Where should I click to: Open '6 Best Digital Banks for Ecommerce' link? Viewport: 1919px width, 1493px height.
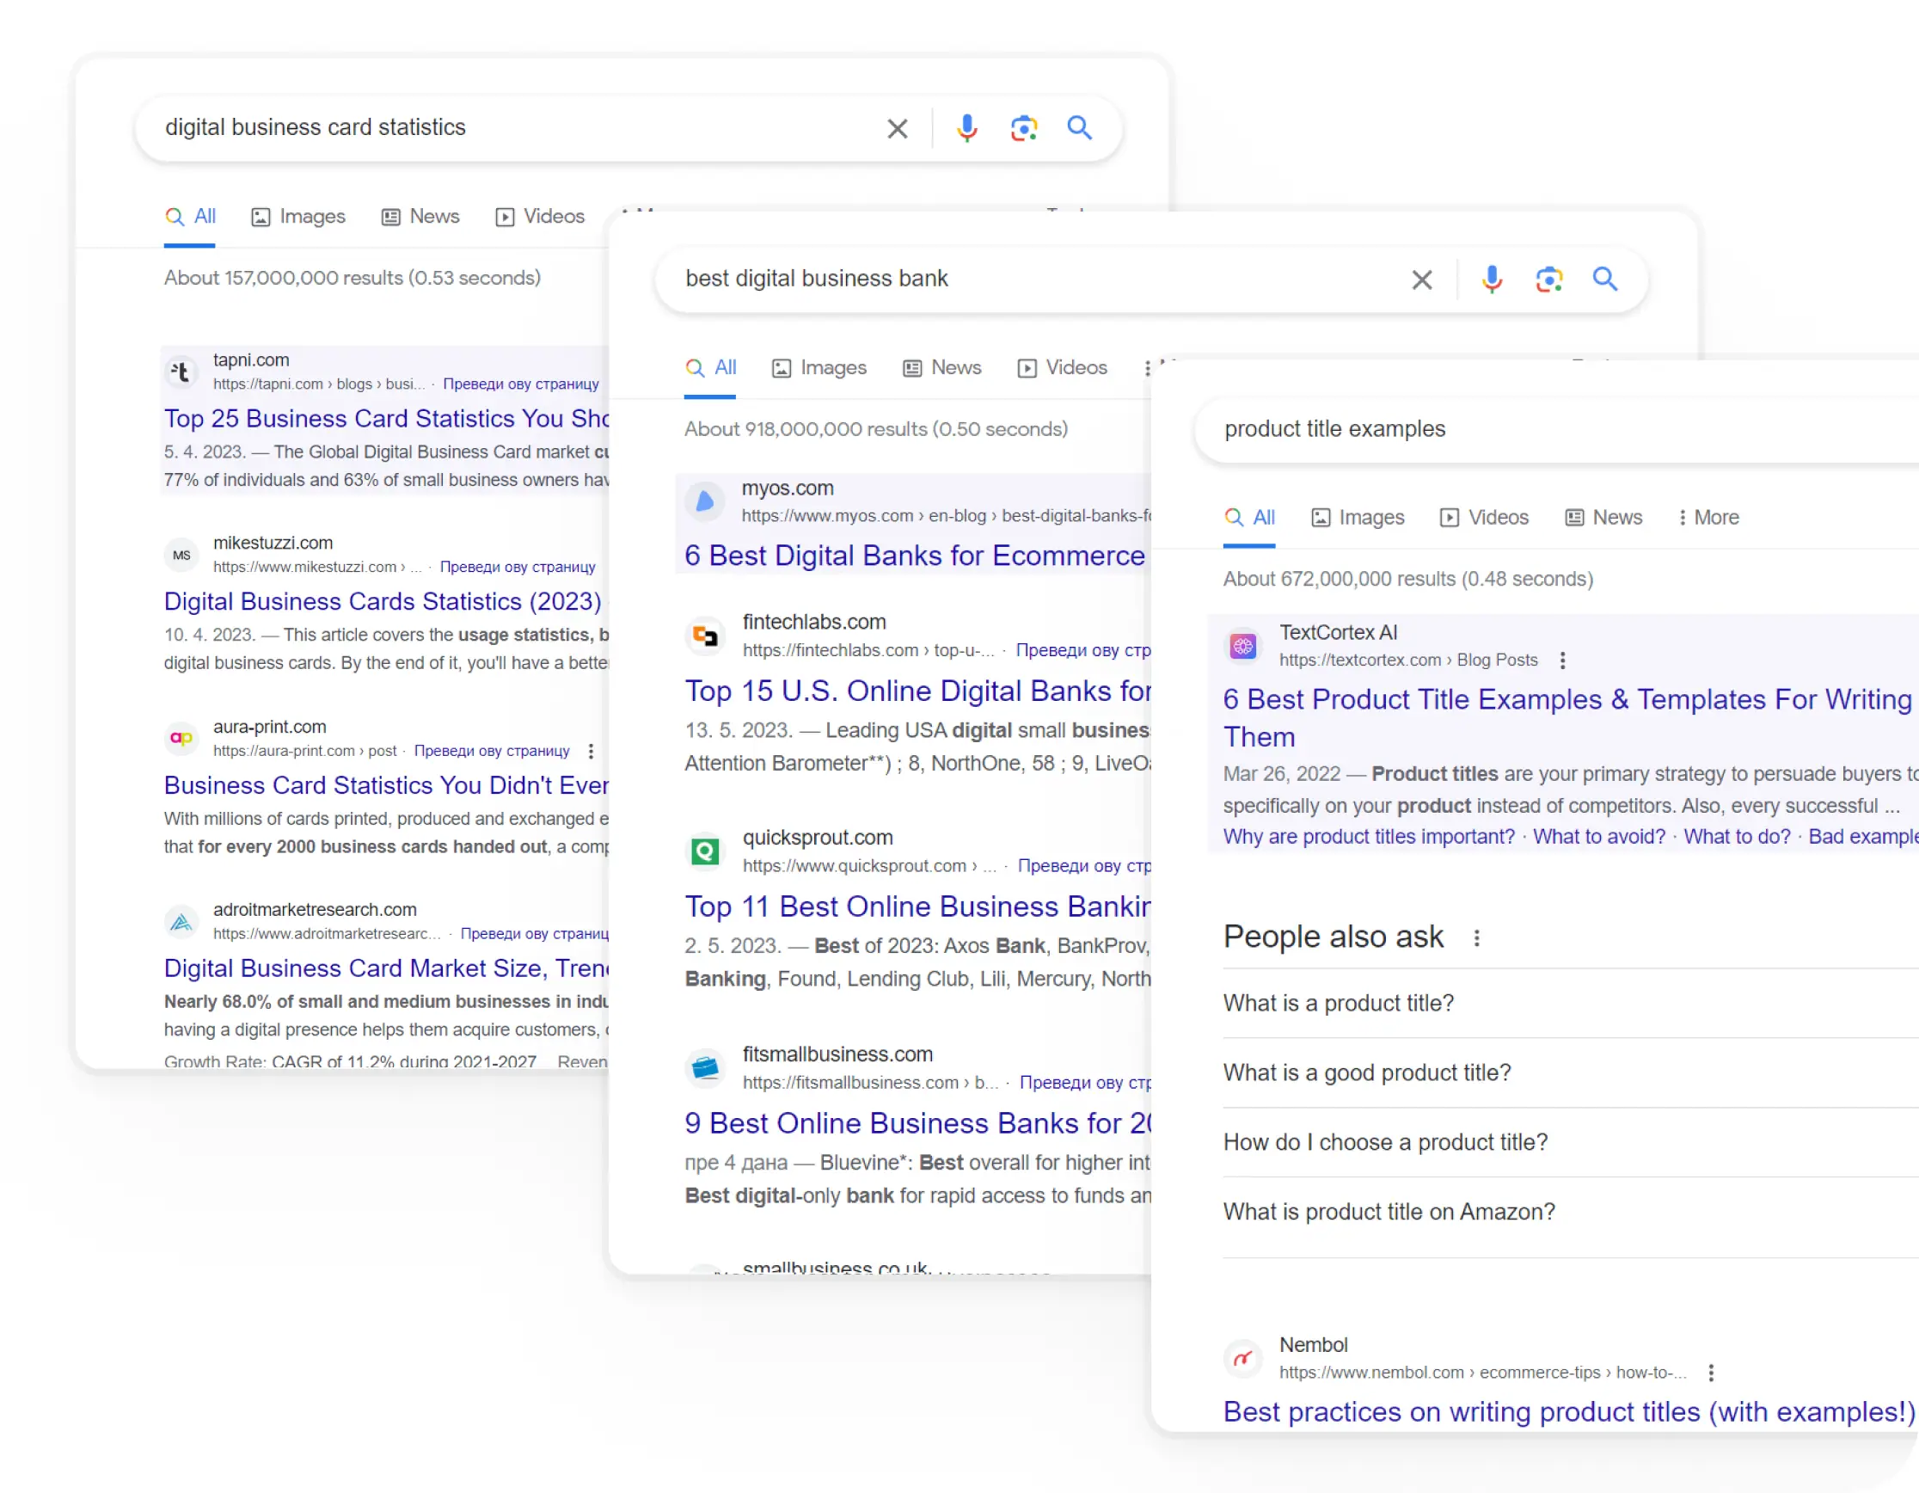coord(914,556)
